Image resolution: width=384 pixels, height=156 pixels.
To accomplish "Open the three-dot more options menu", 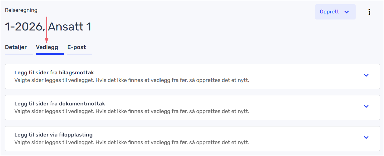I will (369, 12).
